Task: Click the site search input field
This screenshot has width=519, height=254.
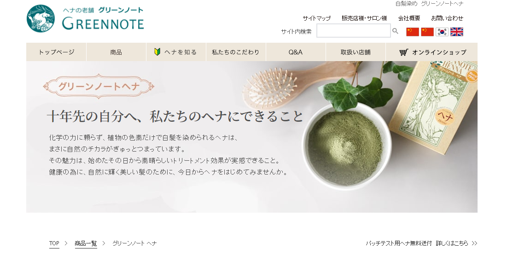Action: click(354, 31)
